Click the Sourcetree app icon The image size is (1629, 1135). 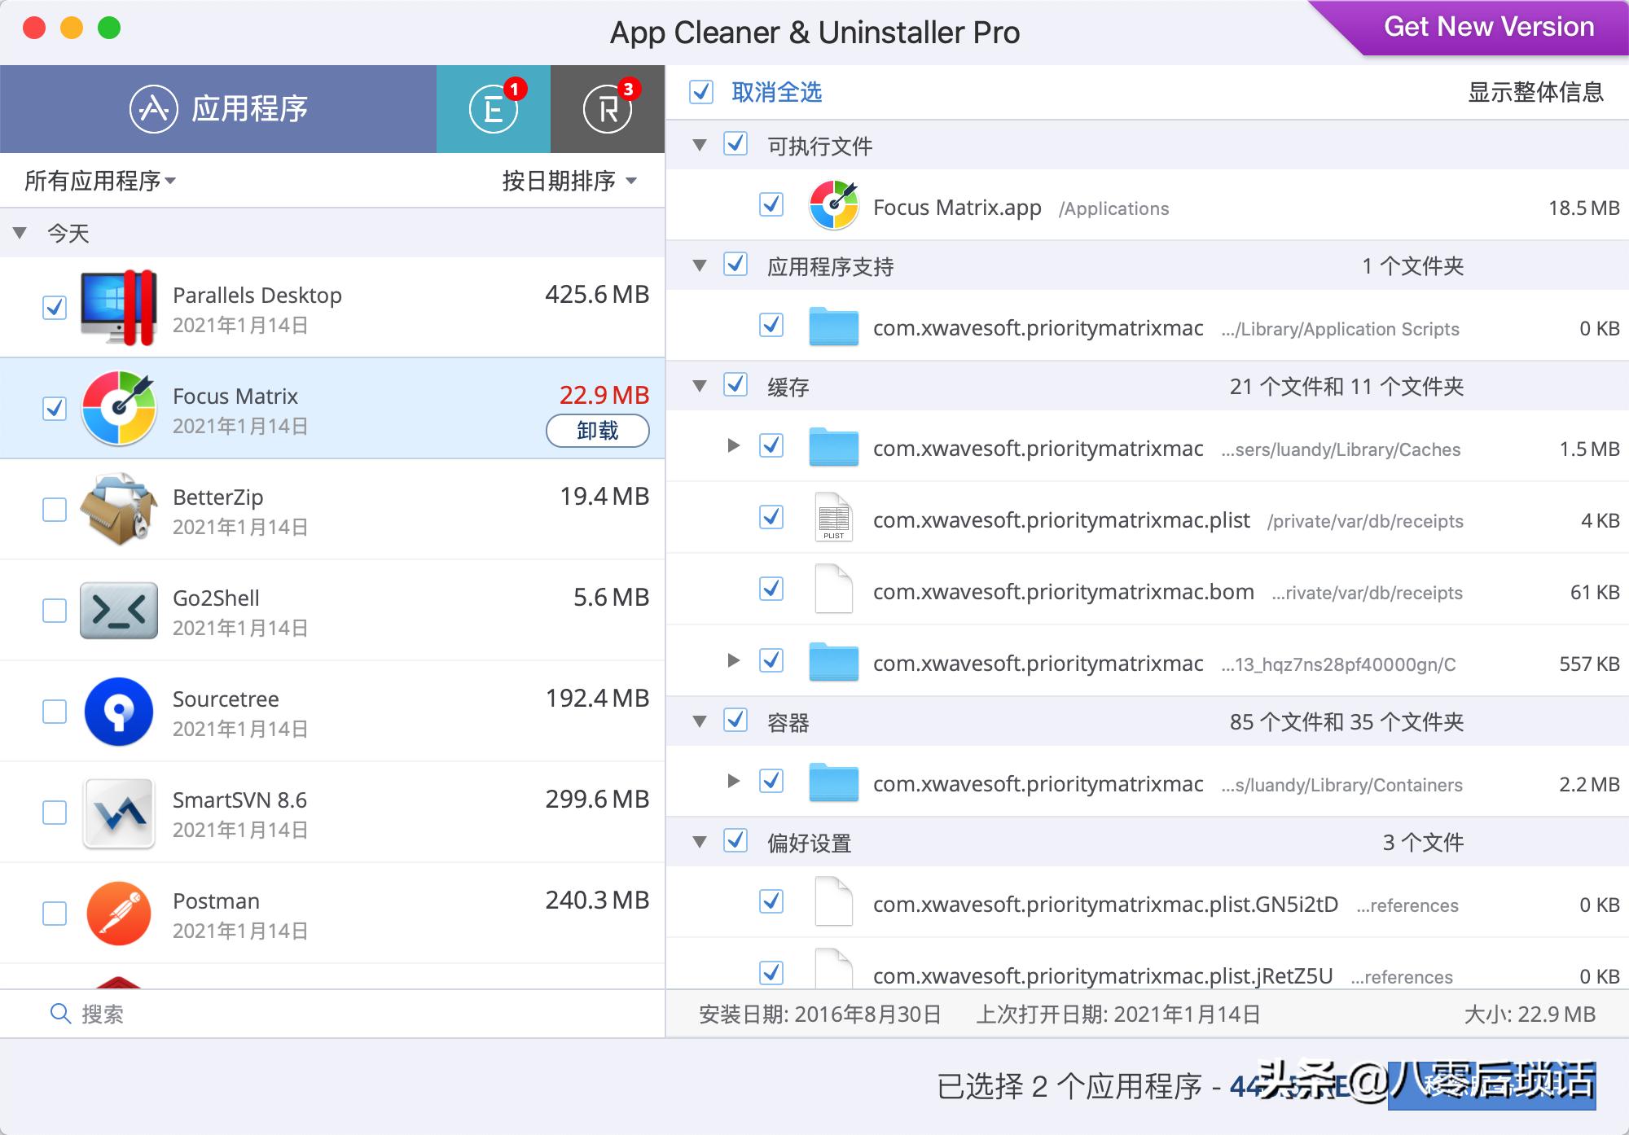click(x=119, y=711)
